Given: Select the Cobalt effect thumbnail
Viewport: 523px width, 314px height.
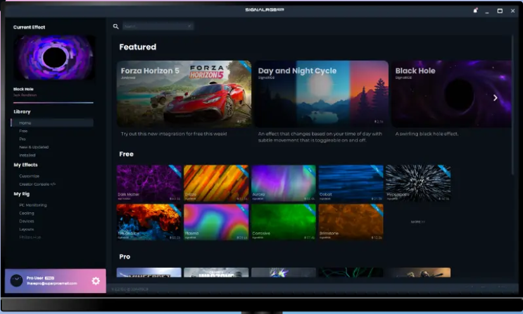Looking at the screenshot, I should [x=351, y=183].
